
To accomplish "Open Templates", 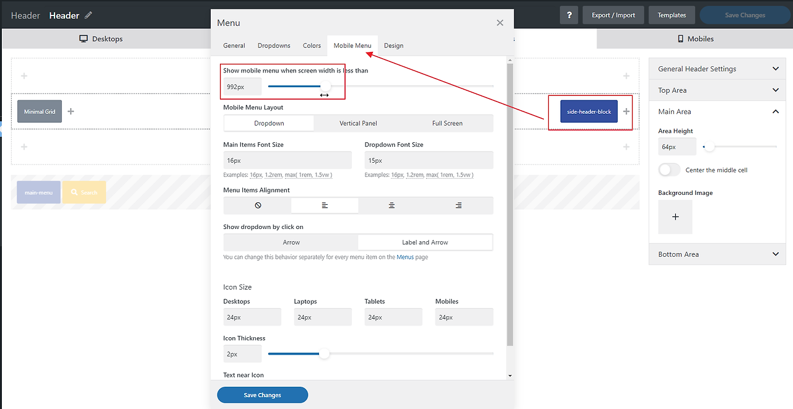I will [672, 15].
